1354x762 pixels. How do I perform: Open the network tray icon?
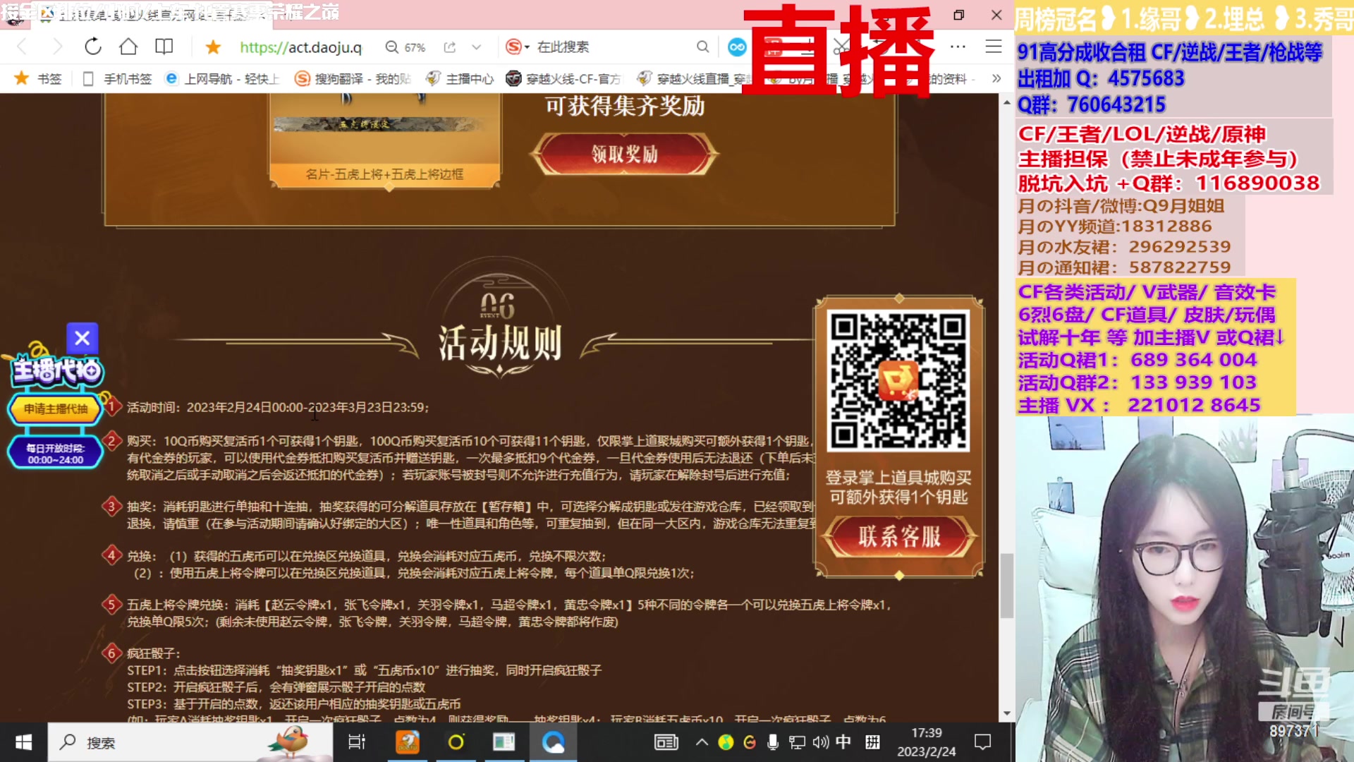click(797, 742)
